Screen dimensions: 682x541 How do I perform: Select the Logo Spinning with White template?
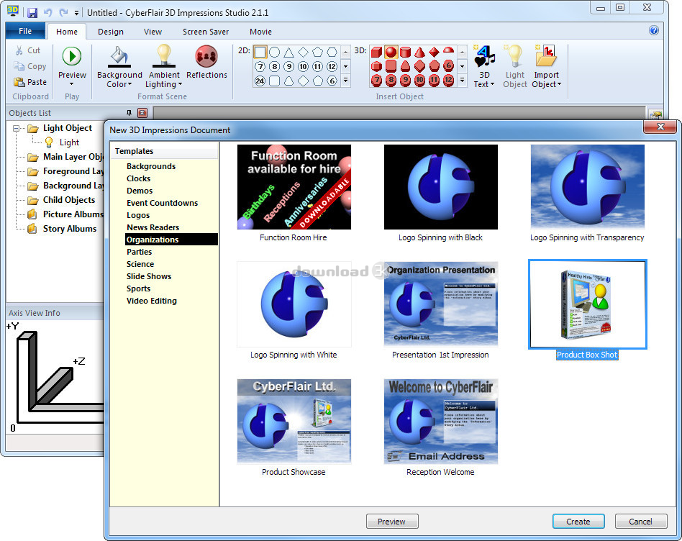click(294, 311)
